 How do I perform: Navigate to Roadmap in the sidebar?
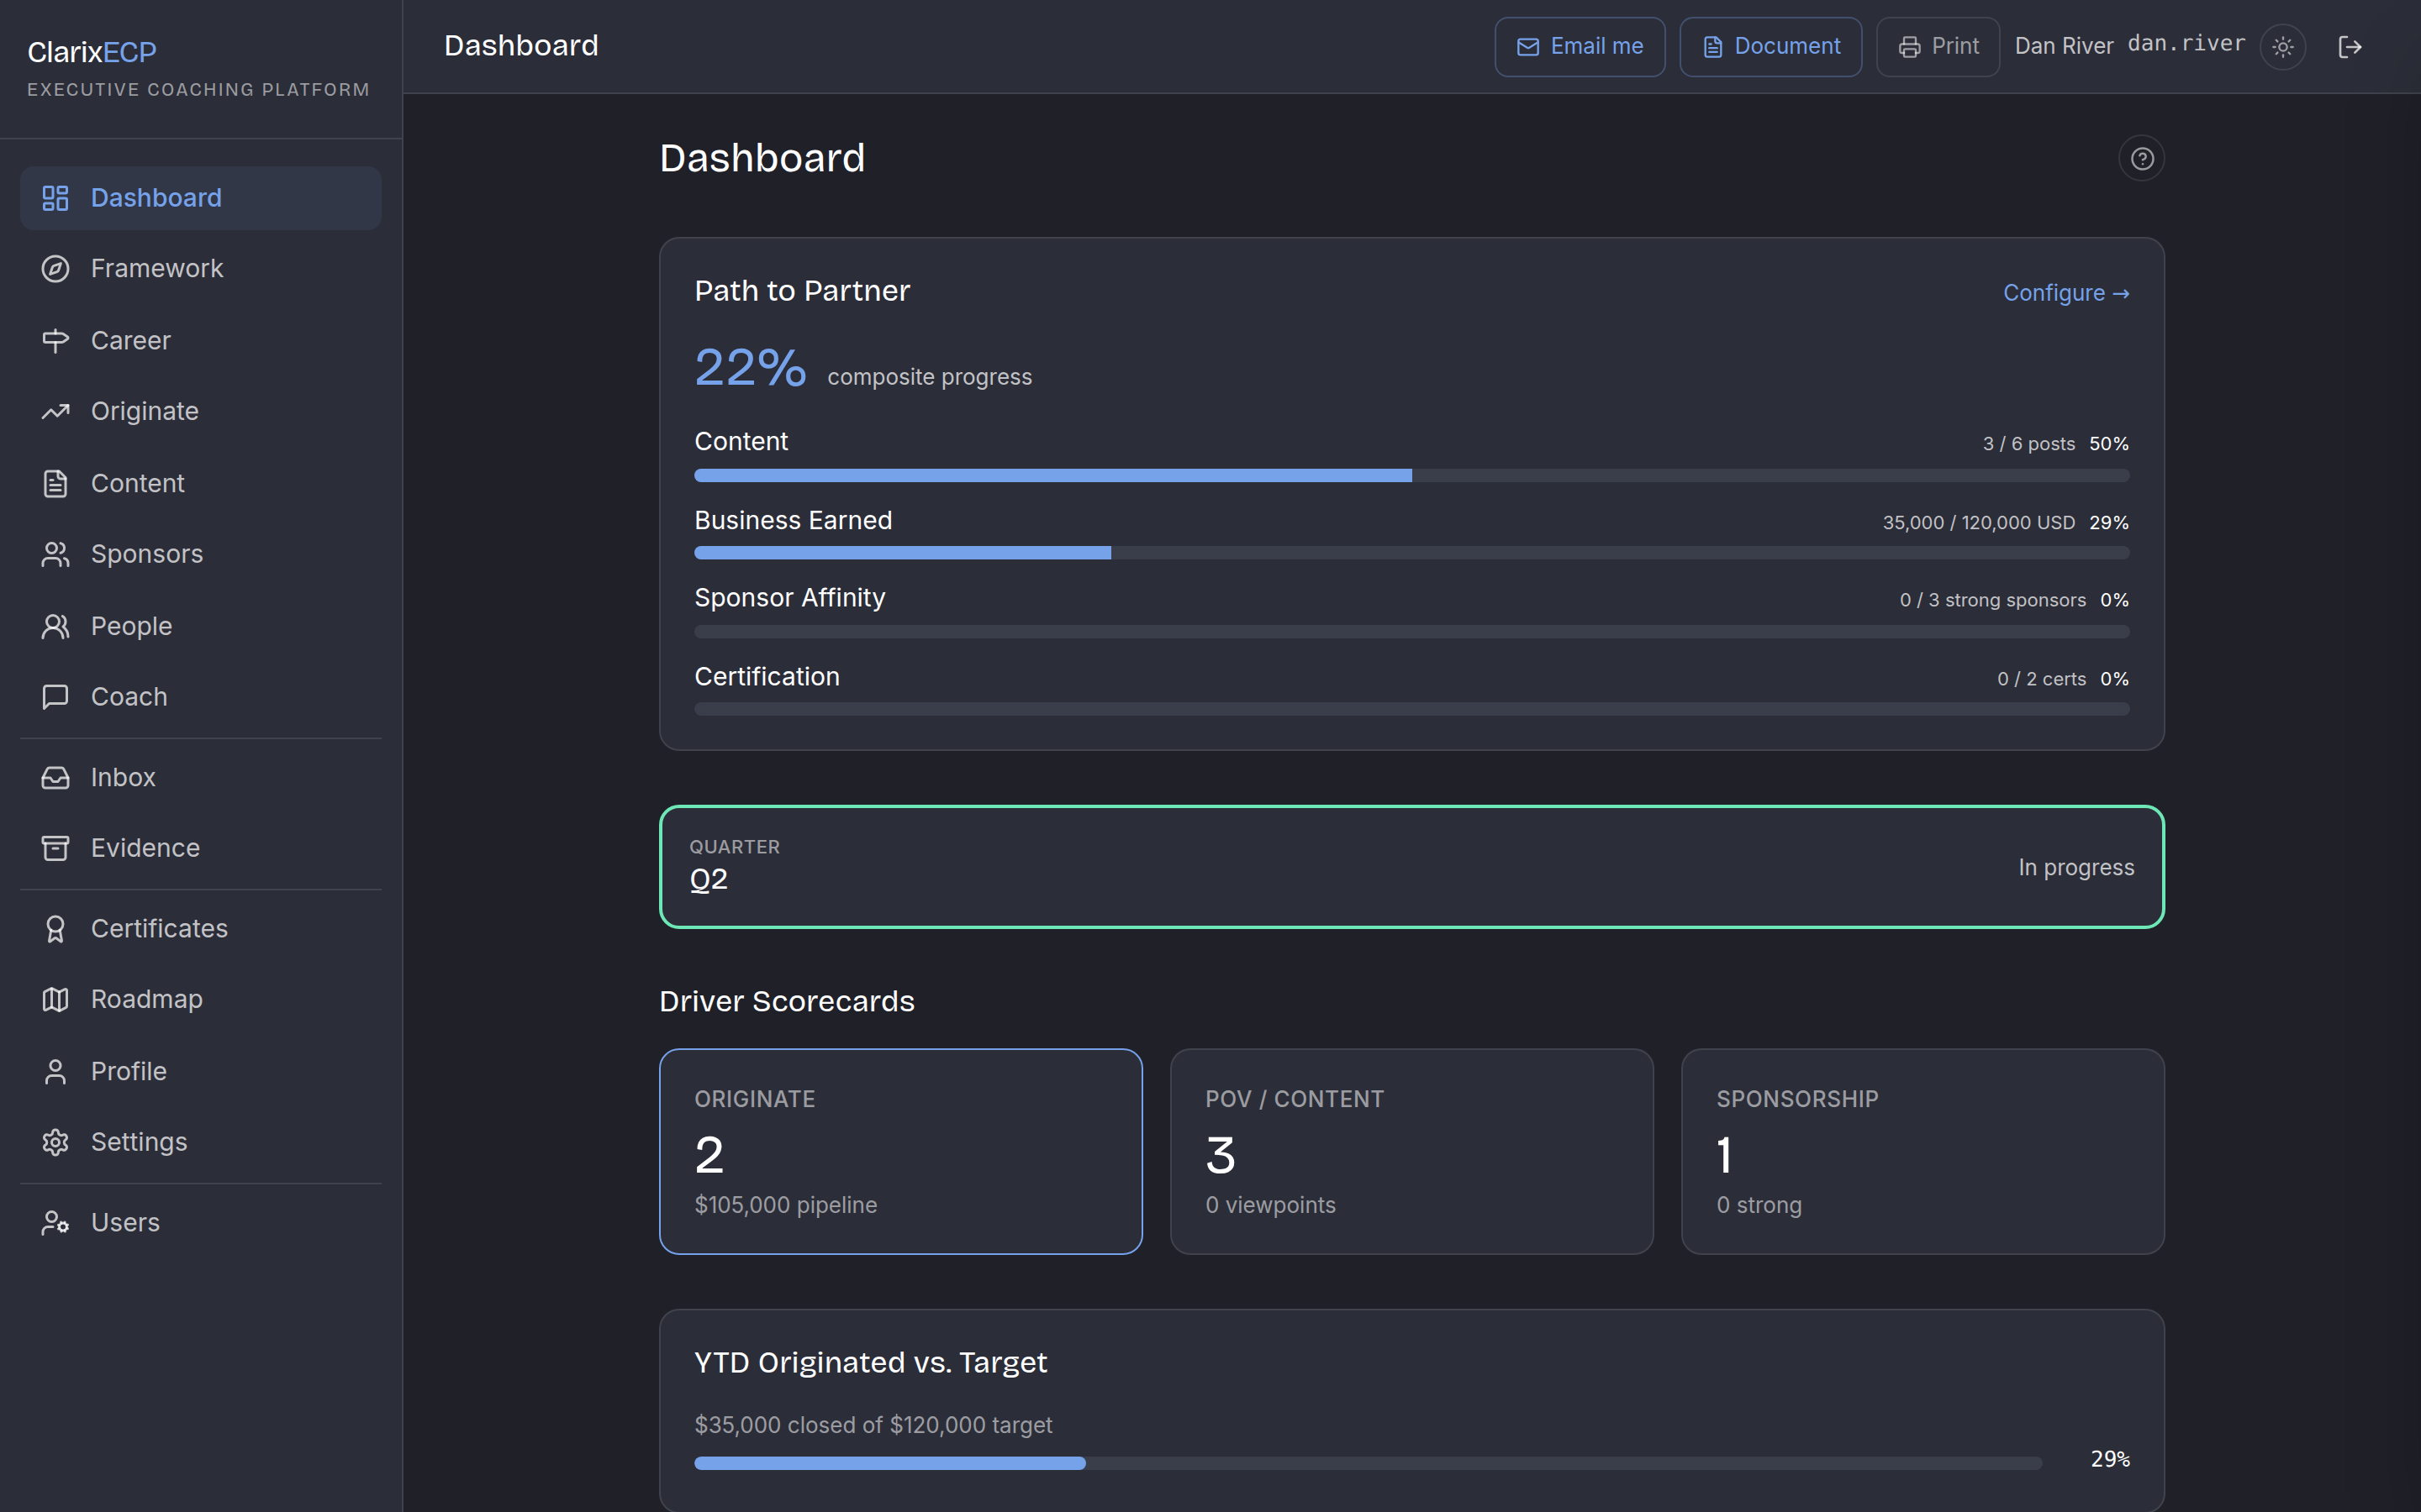click(200, 999)
